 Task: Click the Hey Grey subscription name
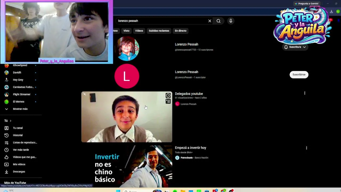18,80
